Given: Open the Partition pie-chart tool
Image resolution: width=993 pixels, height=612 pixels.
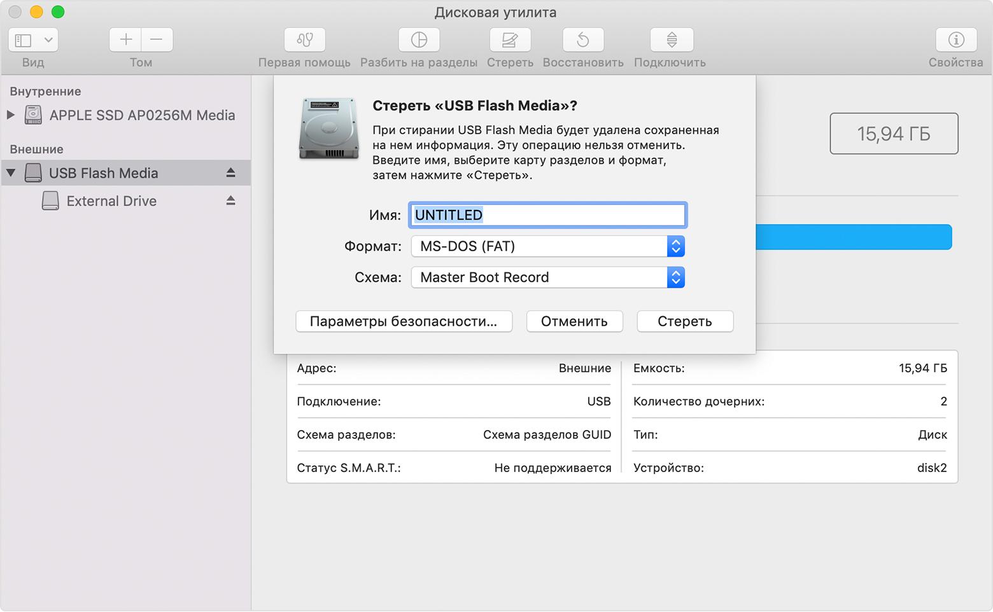Looking at the screenshot, I should (x=419, y=39).
